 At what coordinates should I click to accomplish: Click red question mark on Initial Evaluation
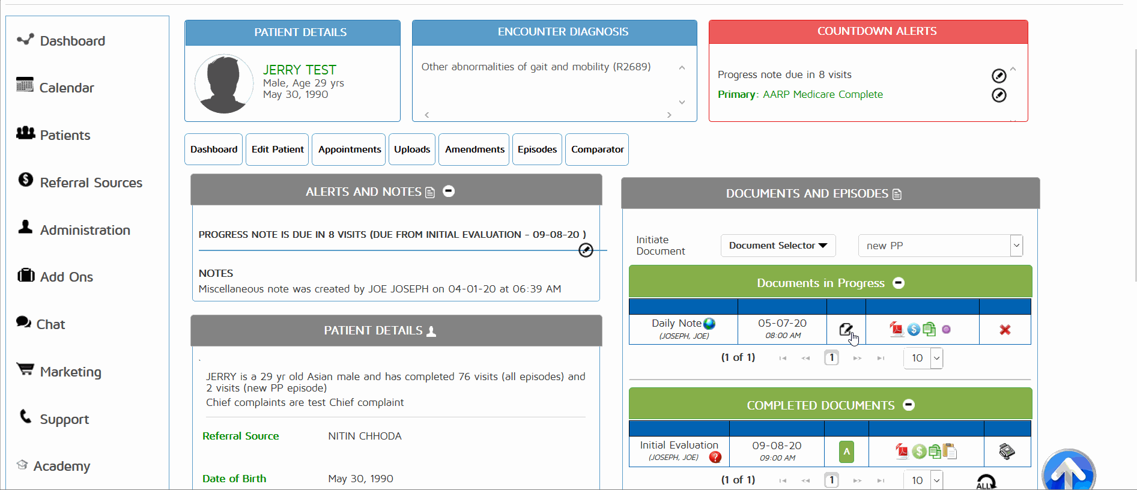(715, 458)
